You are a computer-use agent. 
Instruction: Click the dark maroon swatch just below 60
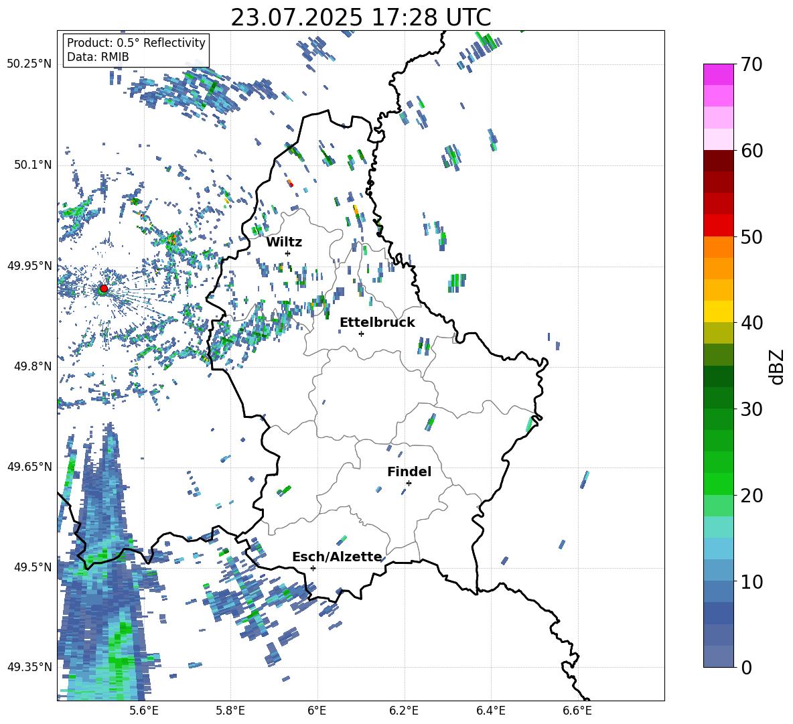click(x=718, y=161)
